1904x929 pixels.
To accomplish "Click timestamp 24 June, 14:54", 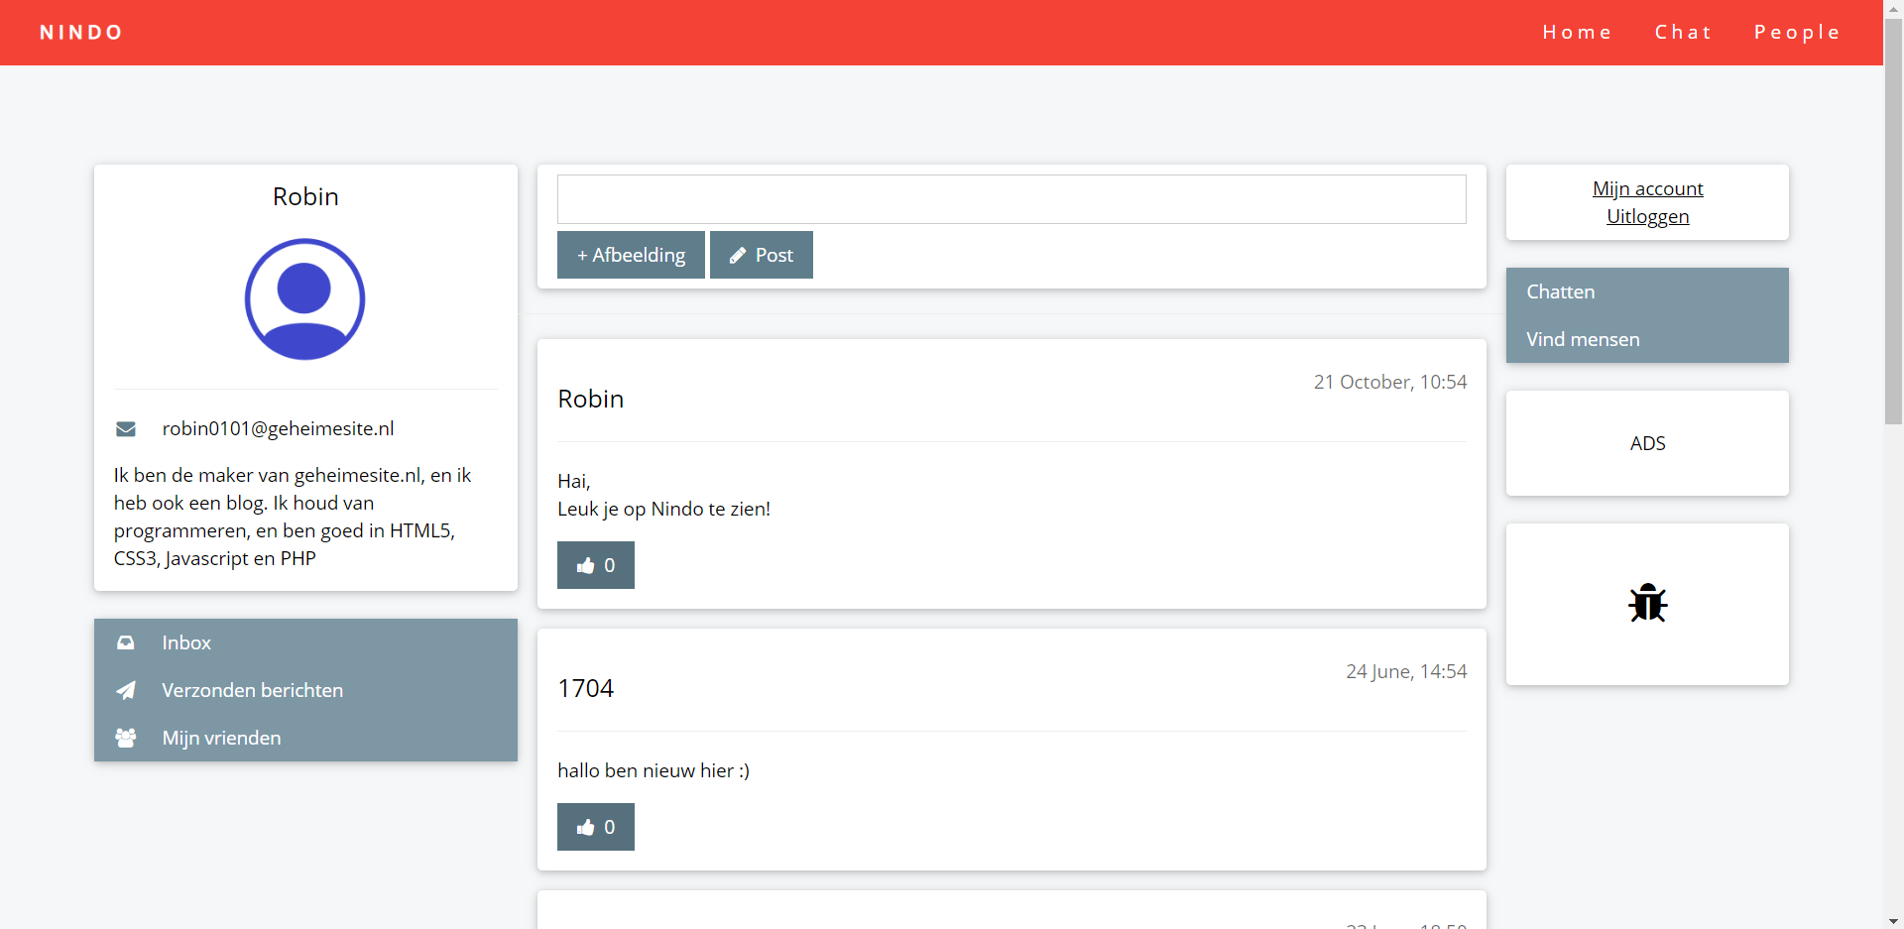I will 1406,671.
